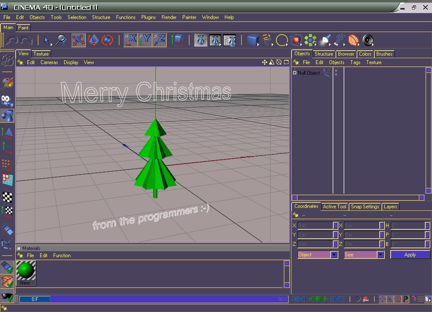Click the Apply button in Coordinates
The width and height of the screenshot is (432, 312).
[x=410, y=255]
